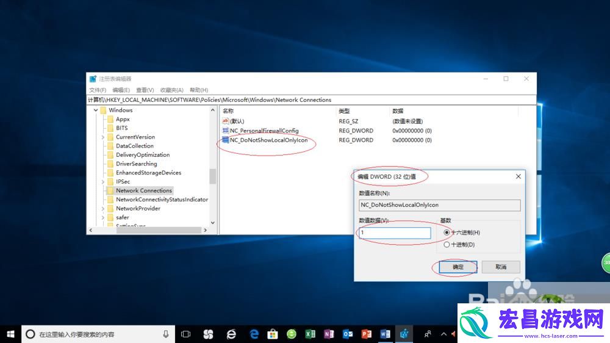Select the Network Connections tree key
Screen dimensions: 610x343
[143, 191]
